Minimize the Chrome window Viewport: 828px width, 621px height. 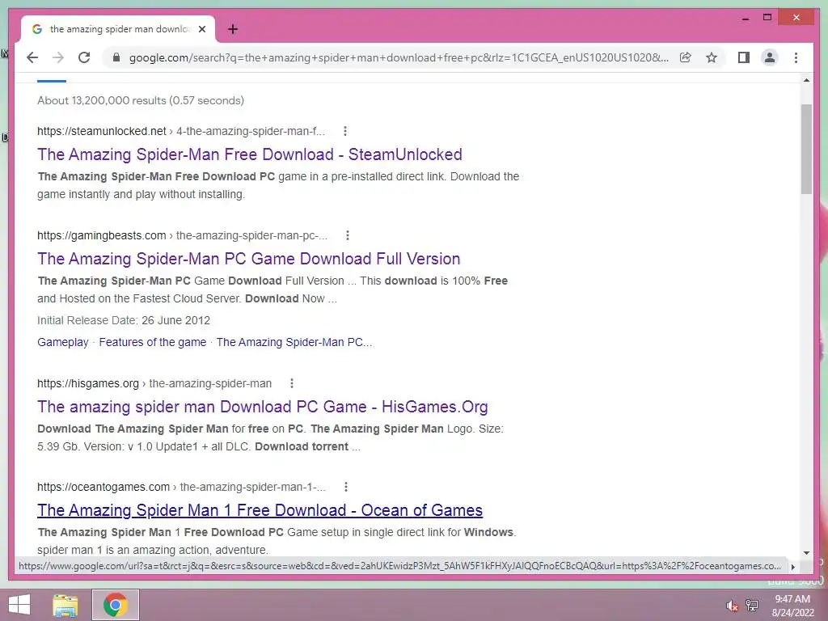click(x=745, y=18)
